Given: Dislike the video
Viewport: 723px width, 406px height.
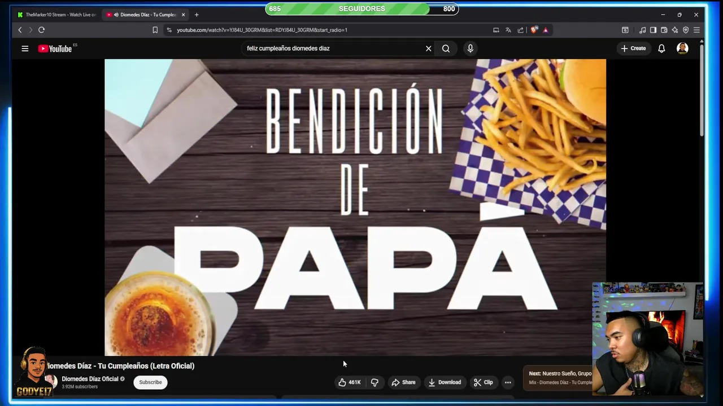Looking at the screenshot, I should click(374, 382).
